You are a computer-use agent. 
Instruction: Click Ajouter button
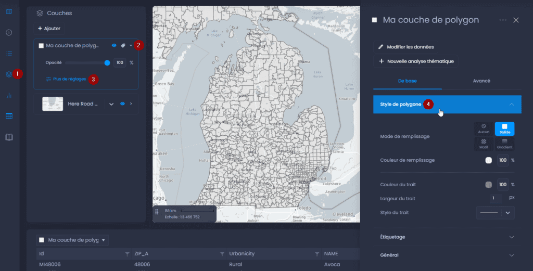(49, 29)
